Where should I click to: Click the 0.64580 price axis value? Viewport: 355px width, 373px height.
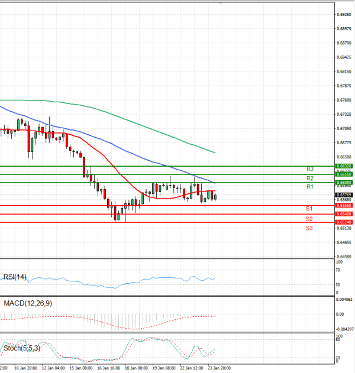344,257
